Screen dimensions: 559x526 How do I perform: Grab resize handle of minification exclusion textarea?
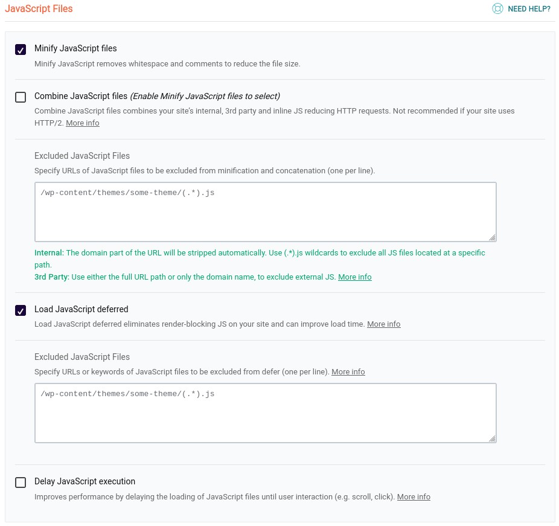point(493,237)
